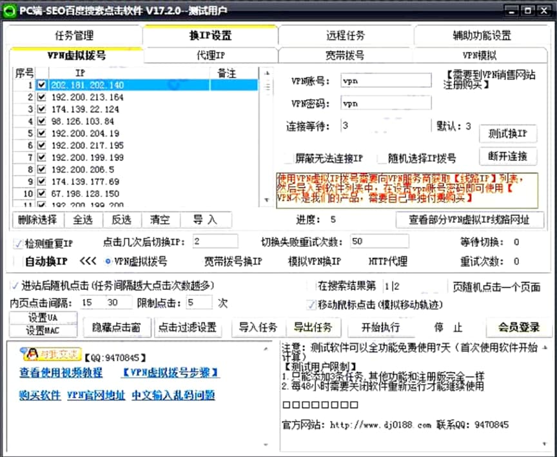Switch to the 任务管理 tab

[74, 35]
